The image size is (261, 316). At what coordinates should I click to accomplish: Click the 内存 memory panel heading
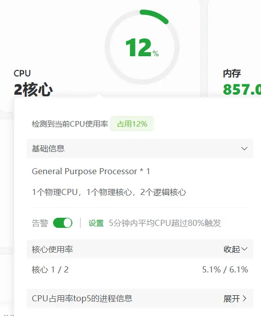[x=232, y=73]
